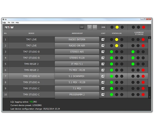Screen dimensions: 154x130
Task: Click green status LED for STEREO R128
Action: coord(112,58)
